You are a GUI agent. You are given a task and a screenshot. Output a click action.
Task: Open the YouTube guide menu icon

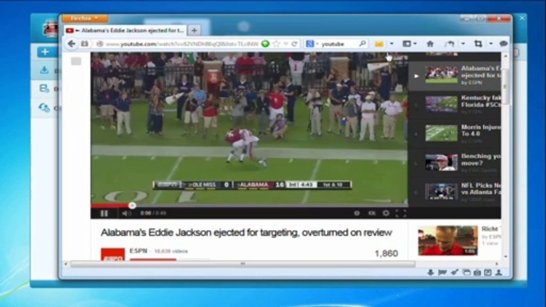(76, 61)
